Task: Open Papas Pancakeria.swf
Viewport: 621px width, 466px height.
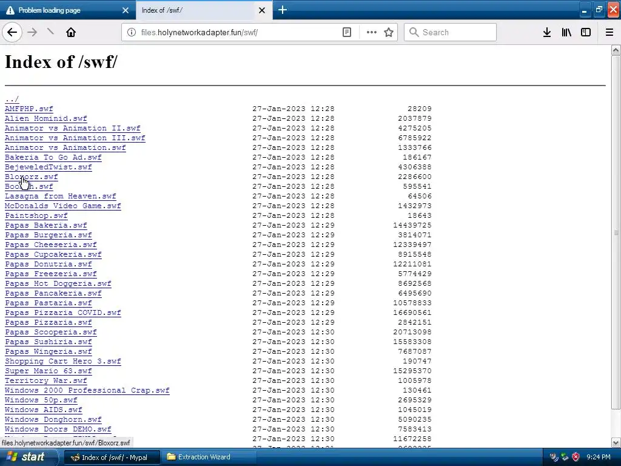Action: click(53, 293)
